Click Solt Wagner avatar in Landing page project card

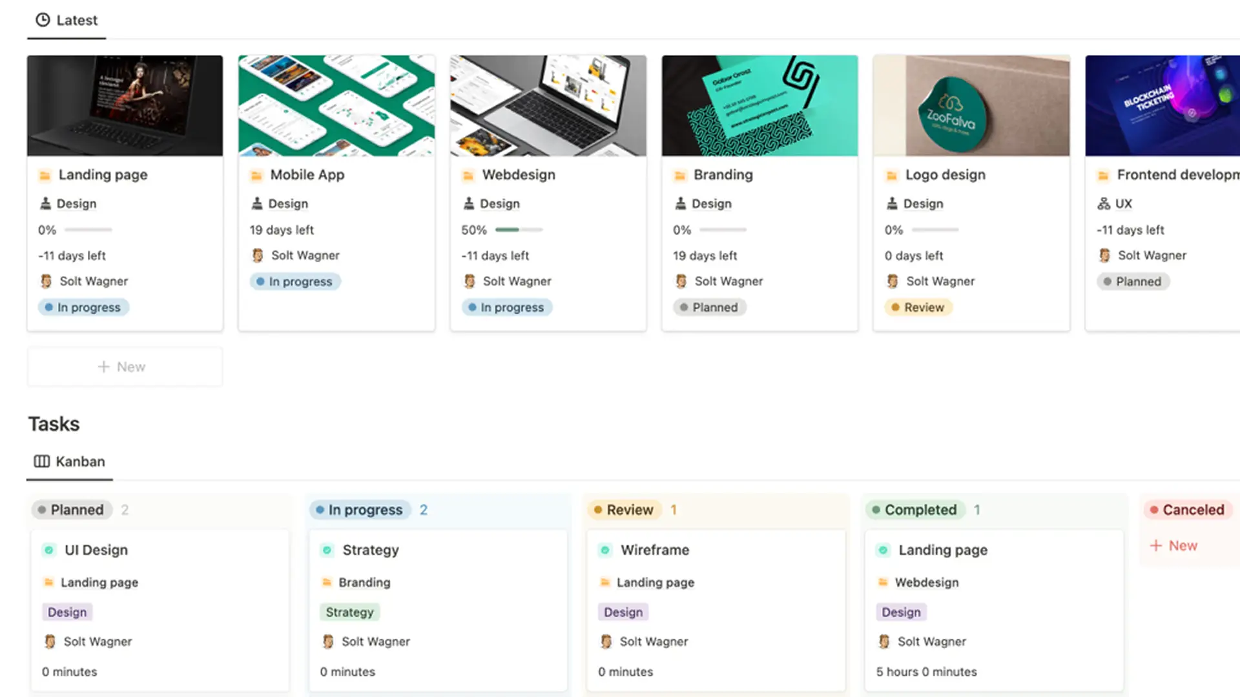pyautogui.click(x=46, y=281)
